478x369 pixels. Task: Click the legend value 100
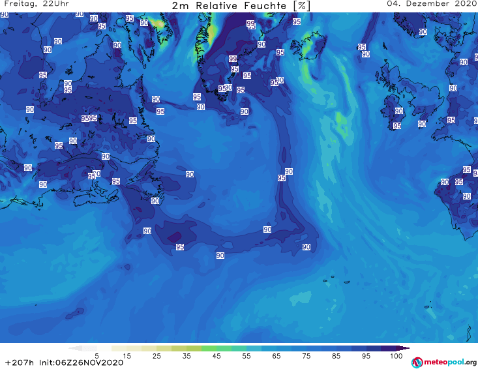[x=396, y=356]
